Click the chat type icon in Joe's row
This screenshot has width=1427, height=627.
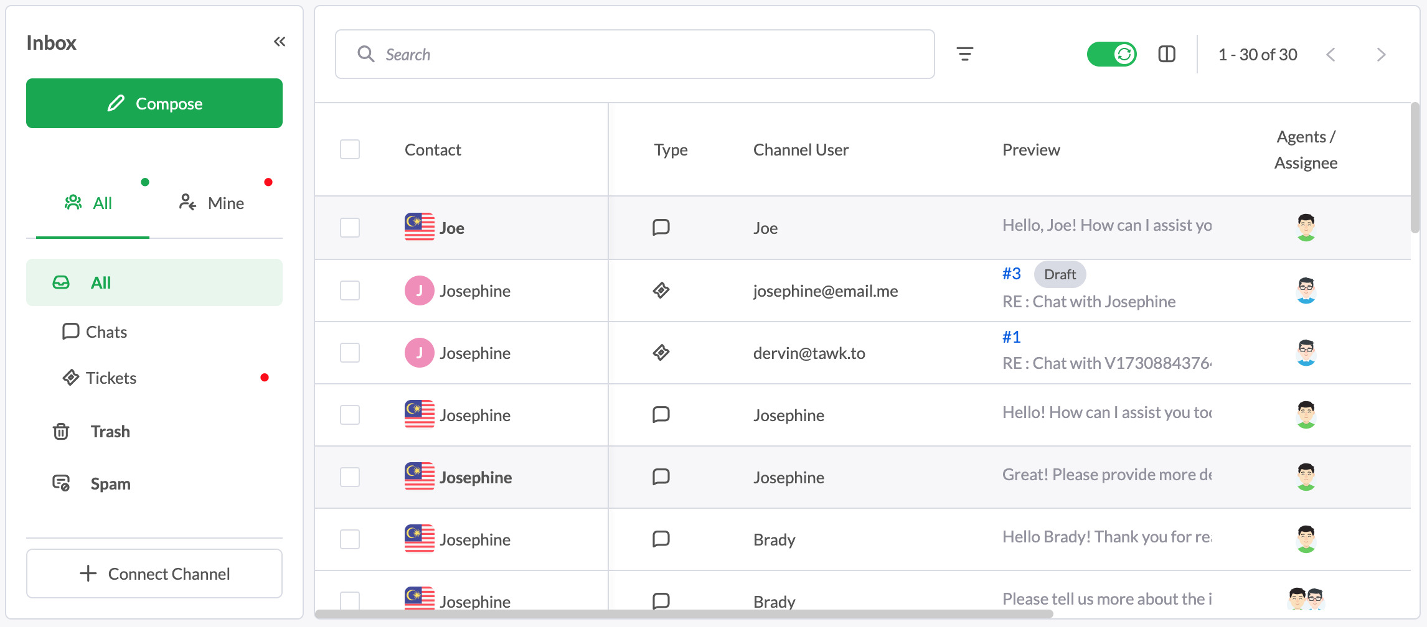pos(661,228)
